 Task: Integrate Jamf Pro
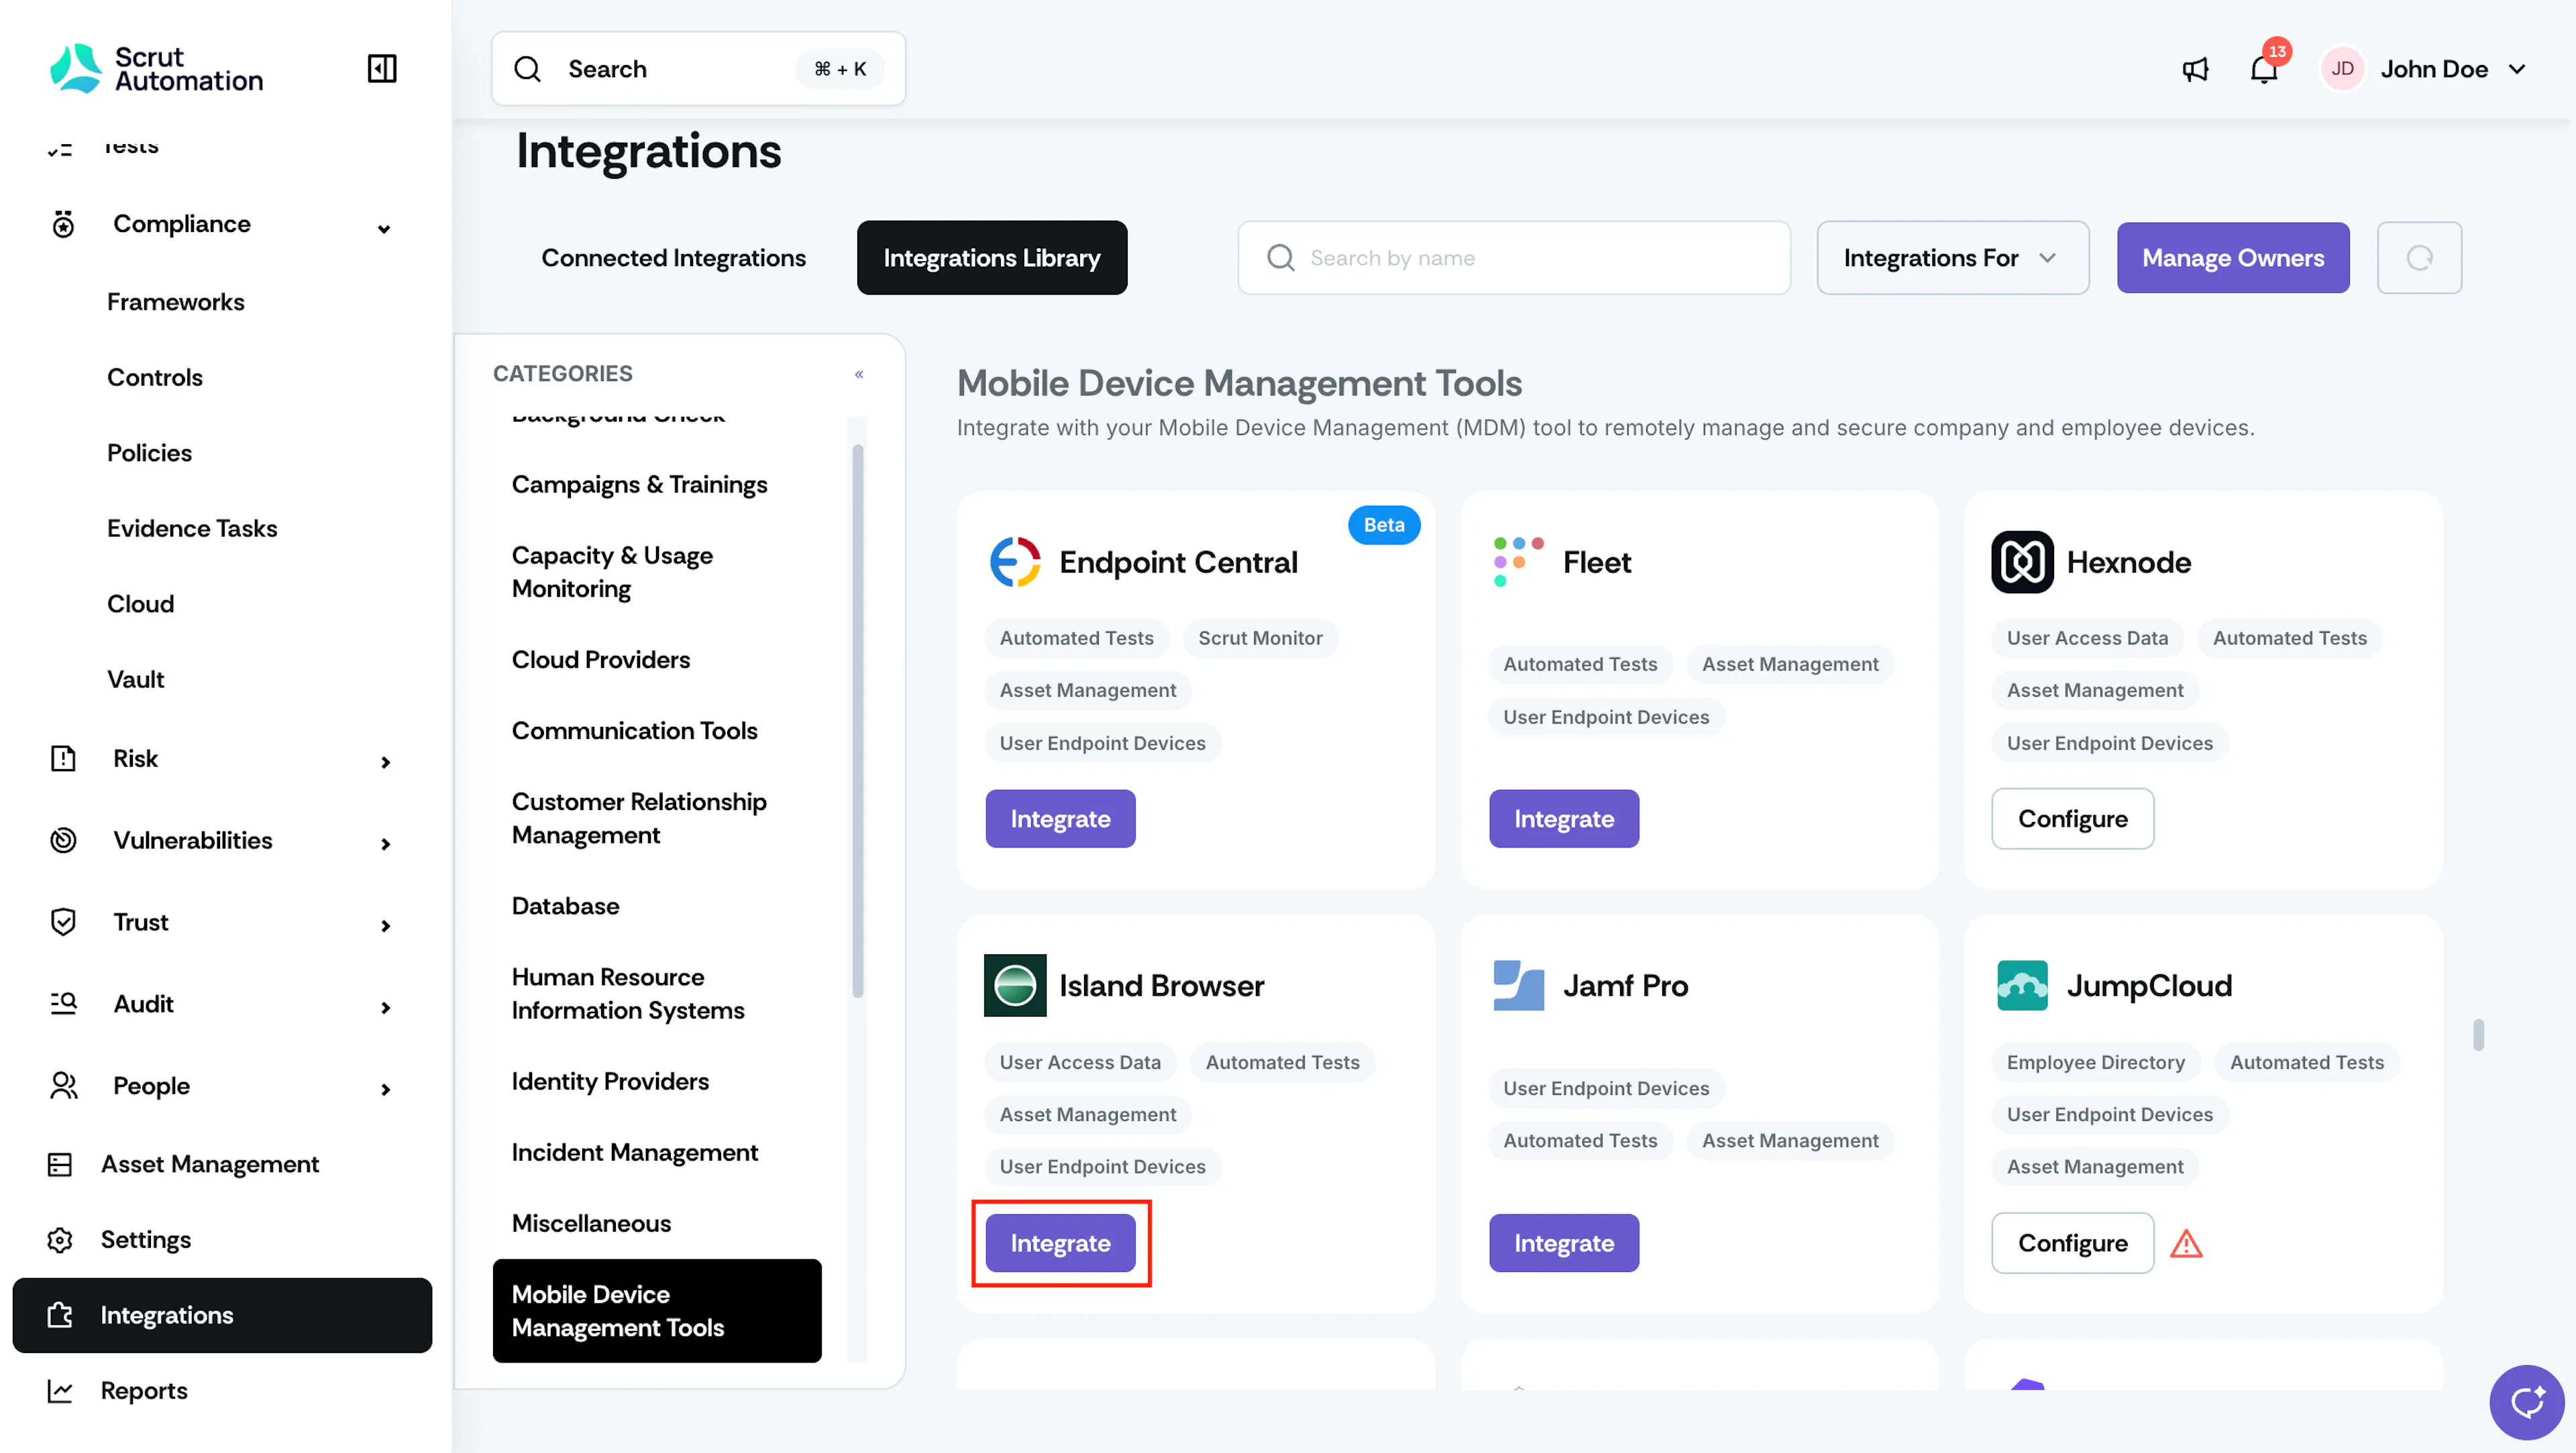(x=1563, y=1243)
